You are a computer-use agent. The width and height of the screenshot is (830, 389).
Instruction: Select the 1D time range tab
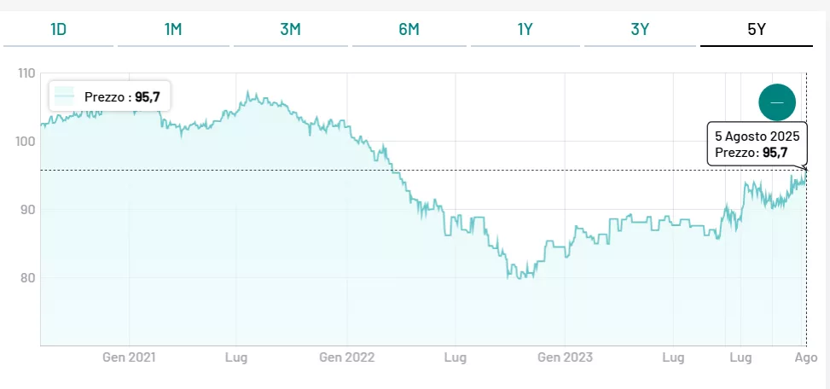(58, 29)
